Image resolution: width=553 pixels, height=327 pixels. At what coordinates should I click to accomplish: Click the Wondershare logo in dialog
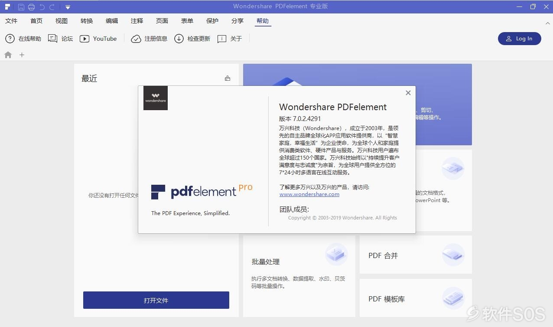click(156, 98)
